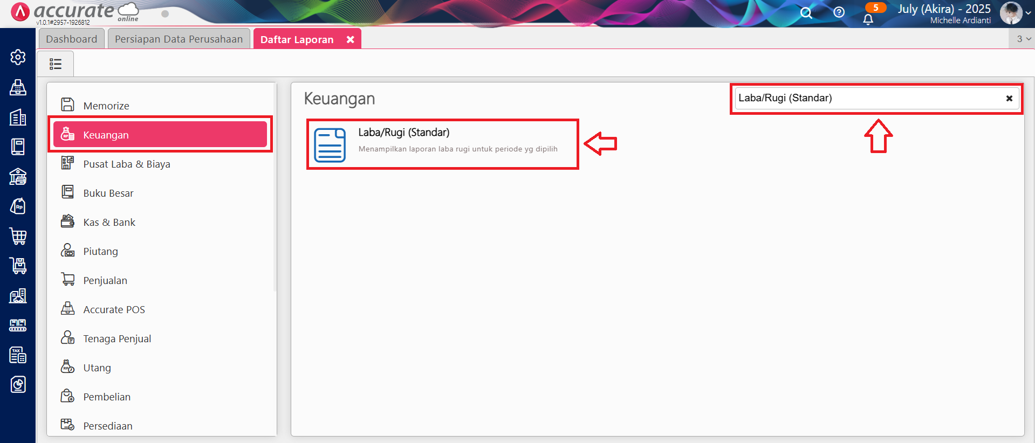1035x443 pixels.
Task: Expand the open tabs counter dropdown
Action: tap(1024, 39)
